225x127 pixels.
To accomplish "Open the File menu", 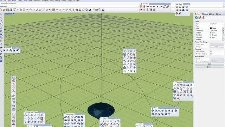I will click(1, 1).
